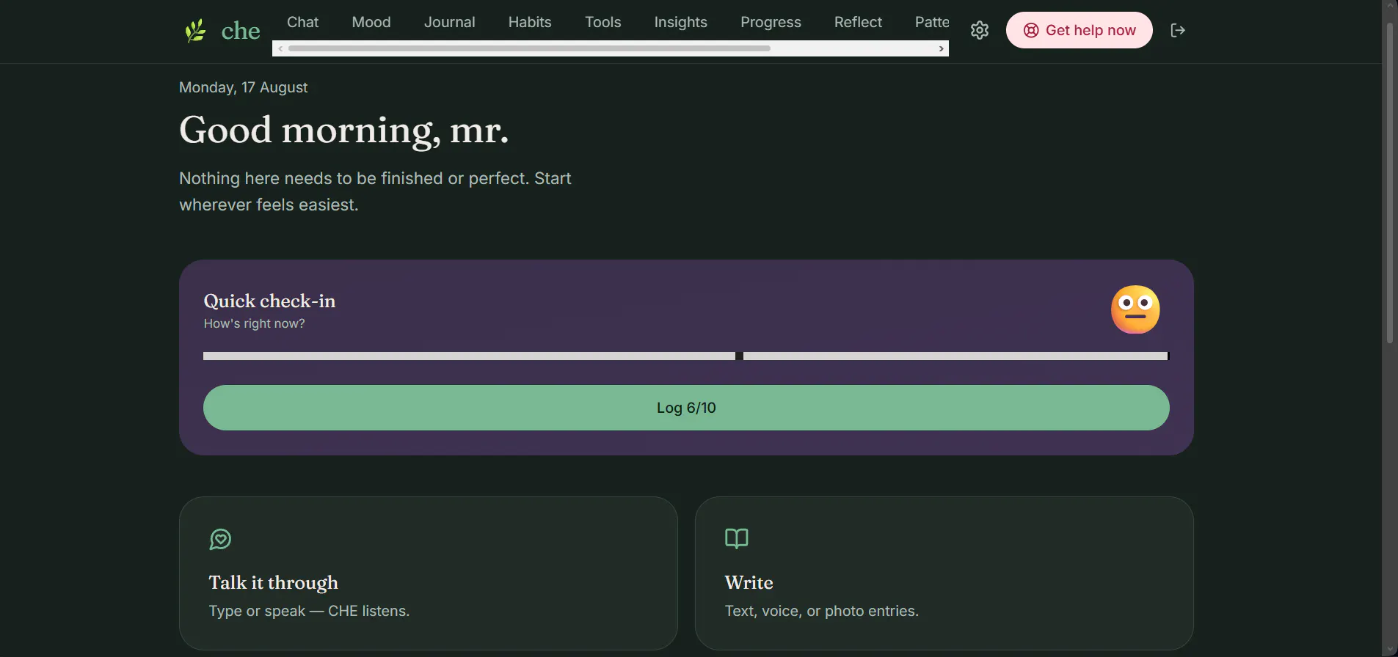Click the 'Monday, 17 August' date text
Screen dimensions: 1398x657
(x=244, y=87)
